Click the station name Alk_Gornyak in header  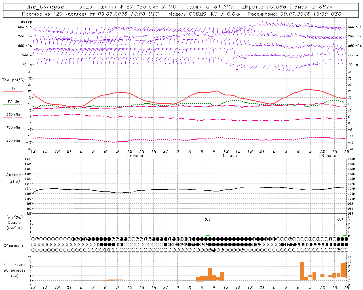[x=45, y=7]
